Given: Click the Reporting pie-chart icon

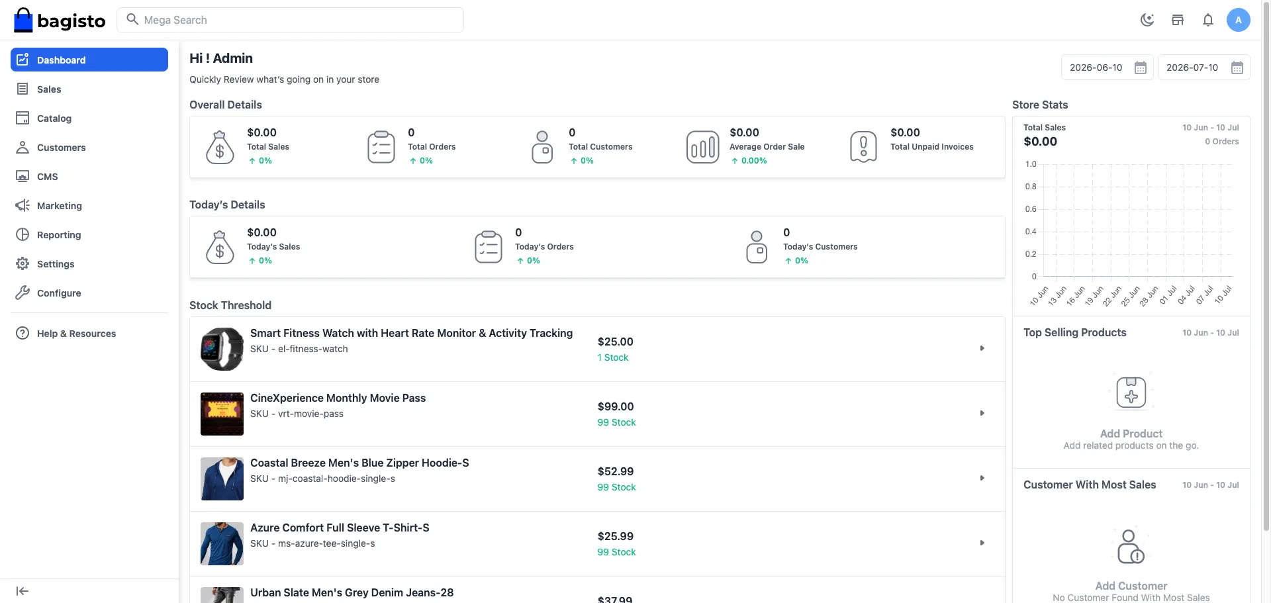Looking at the screenshot, I should pyautogui.click(x=23, y=234).
